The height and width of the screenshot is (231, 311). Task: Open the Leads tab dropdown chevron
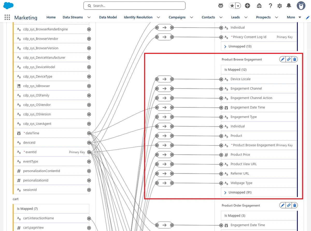click(x=246, y=17)
